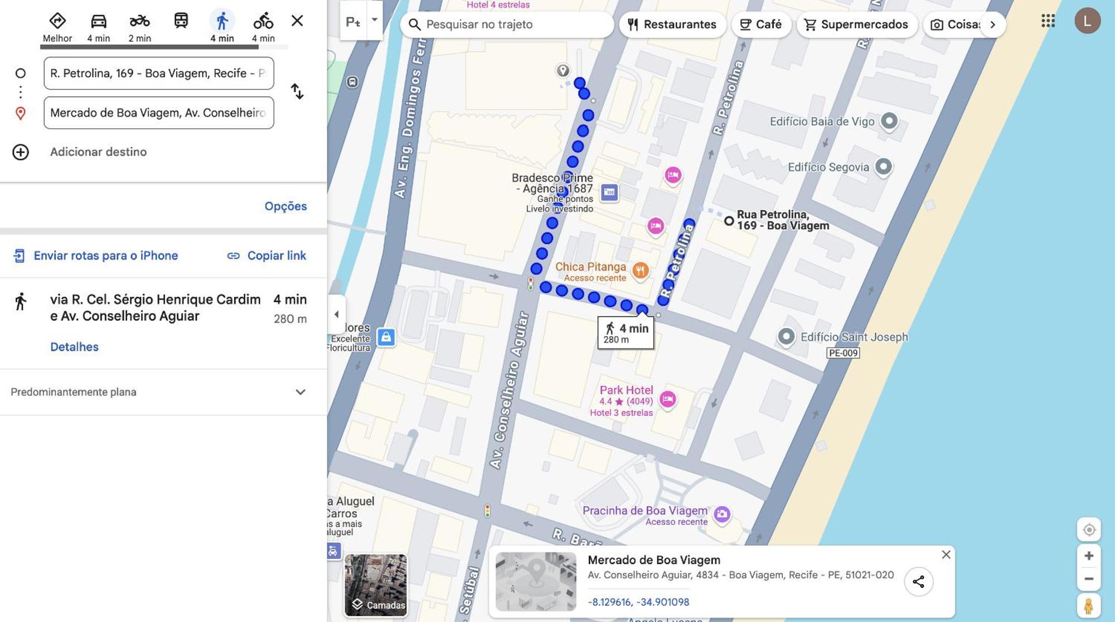Copy the route link

tap(266, 256)
